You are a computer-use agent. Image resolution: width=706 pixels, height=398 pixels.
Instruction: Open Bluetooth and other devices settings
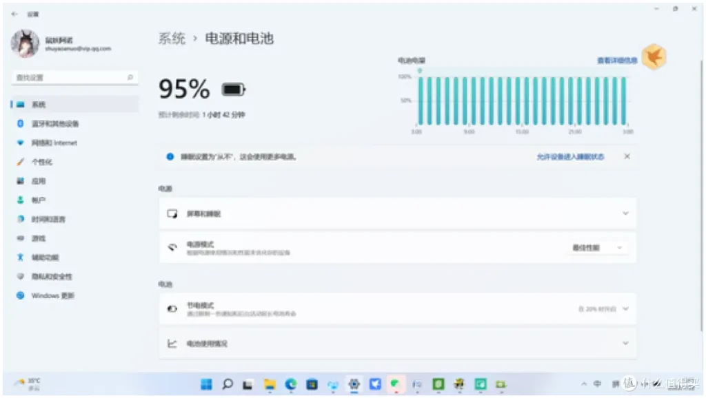(x=54, y=124)
